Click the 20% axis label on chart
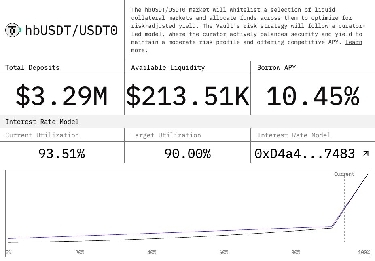 [80, 253]
